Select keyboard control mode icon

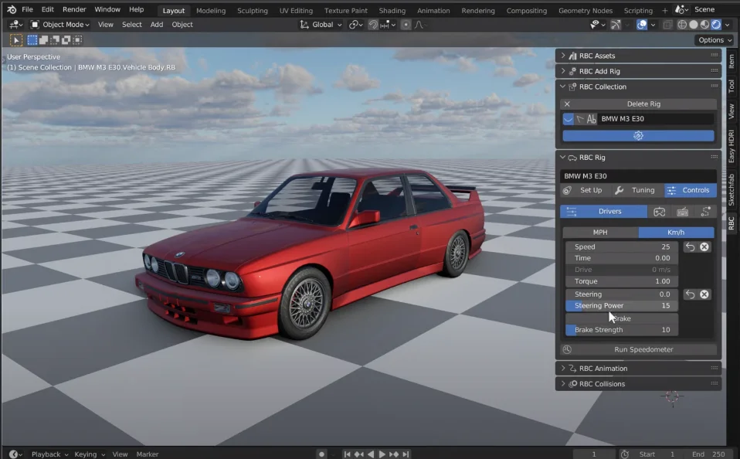tap(682, 212)
